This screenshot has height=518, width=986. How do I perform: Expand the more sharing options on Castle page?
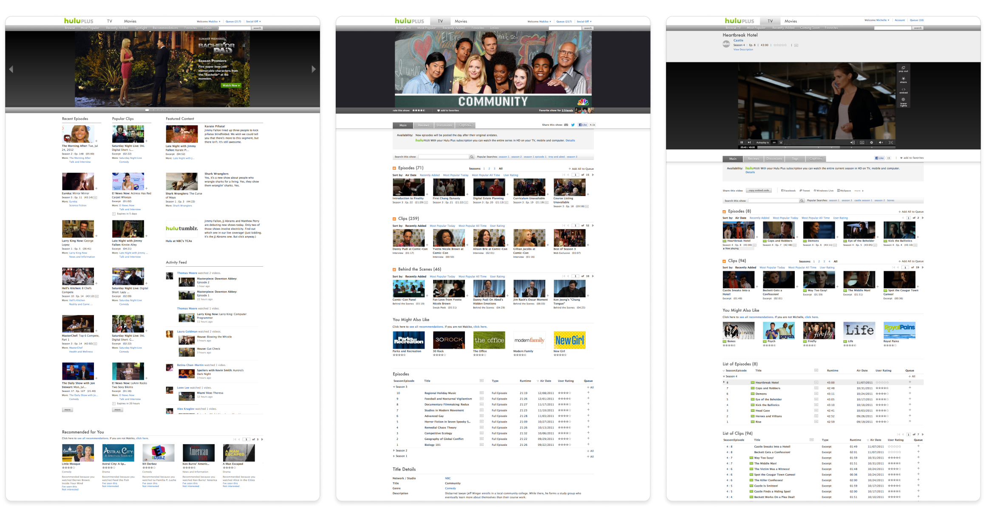(x=859, y=191)
